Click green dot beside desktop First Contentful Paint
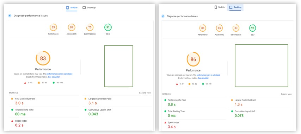The width and height of the screenshot is (301, 134). point(165,100)
